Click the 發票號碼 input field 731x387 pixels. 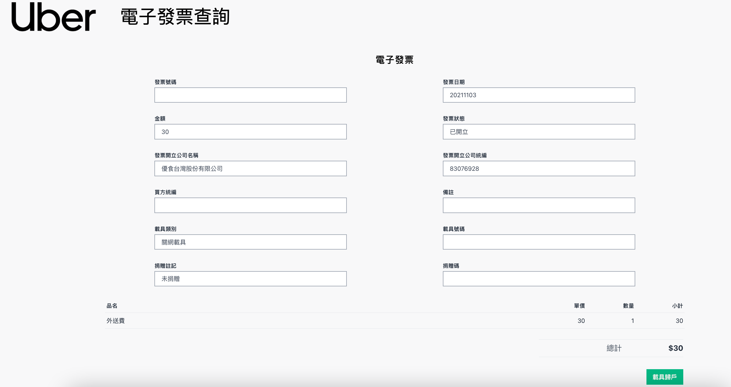[x=250, y=95]
